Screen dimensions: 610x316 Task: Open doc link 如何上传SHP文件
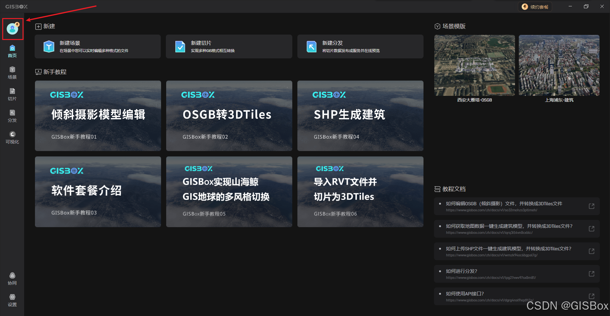[x=517, y=251]
